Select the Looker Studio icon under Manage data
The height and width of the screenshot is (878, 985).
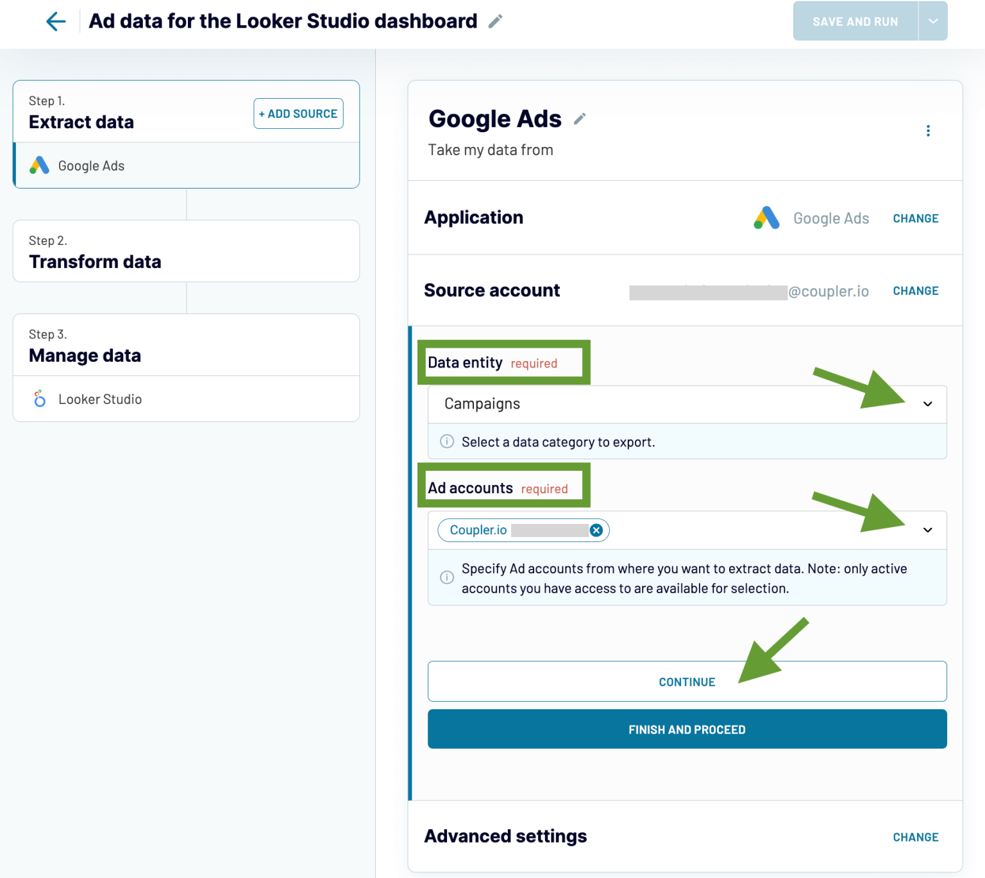[x=39, y=398]
